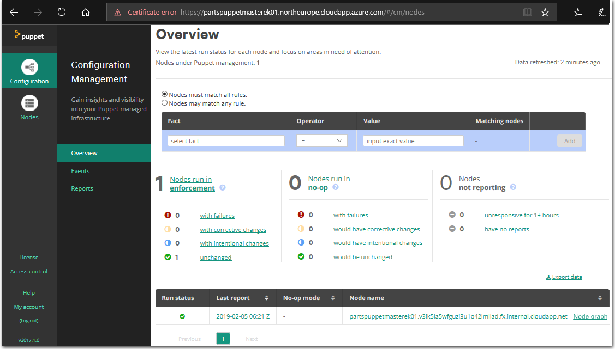615x349 pixels.
Task: Open Configuration section icon in sidebar
Action: coord(29,67)
